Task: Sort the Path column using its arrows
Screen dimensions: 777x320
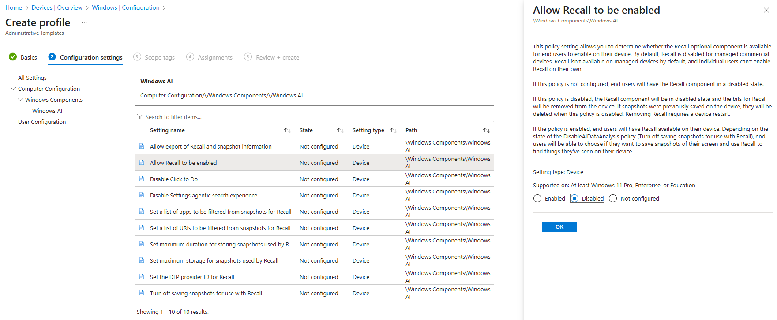Action: [486, 130]
